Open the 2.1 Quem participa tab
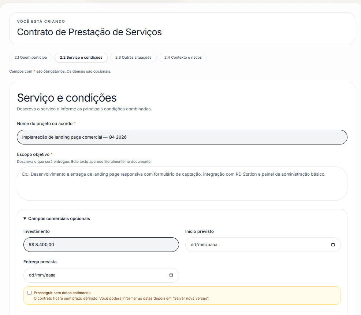 [31, 58]
